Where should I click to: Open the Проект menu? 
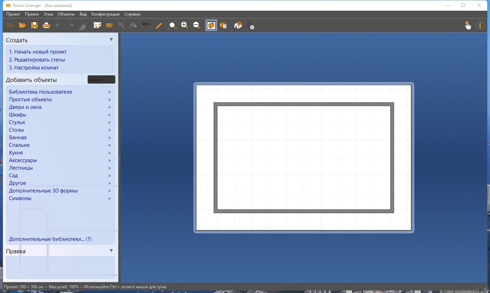click(x=13, y=14)
